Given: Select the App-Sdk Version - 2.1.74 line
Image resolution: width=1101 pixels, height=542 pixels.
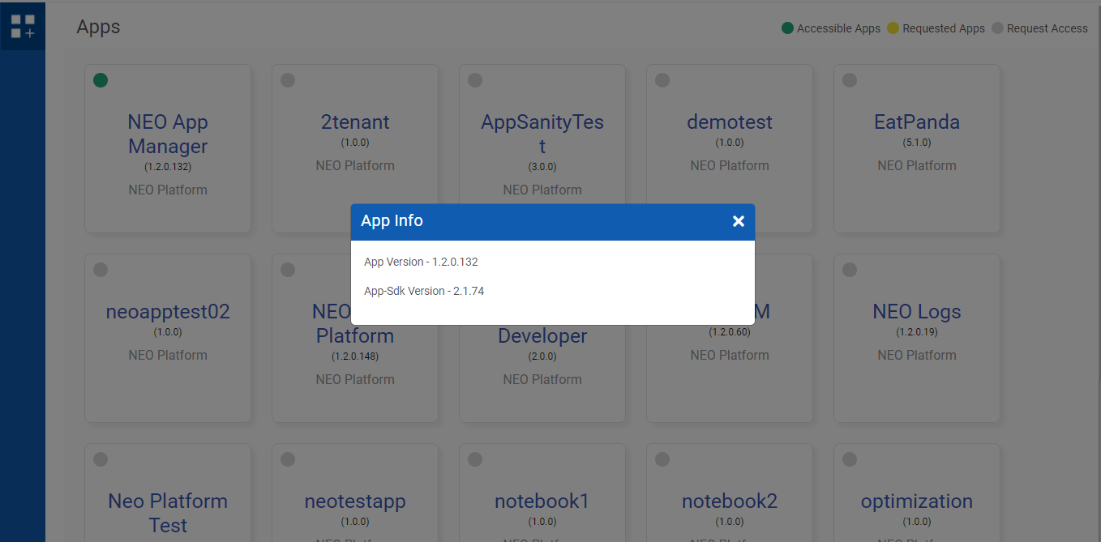Looking at the screenshot, I should pos(424,291).
